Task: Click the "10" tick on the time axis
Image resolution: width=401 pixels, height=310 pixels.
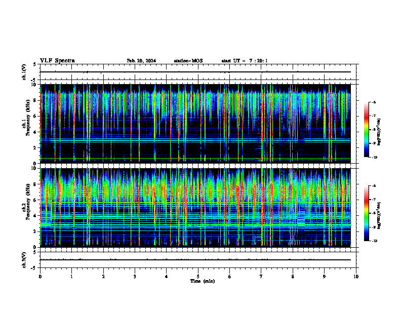Action: point(356,277)
